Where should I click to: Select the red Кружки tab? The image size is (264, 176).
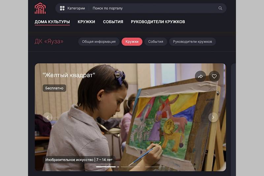point(132,42)
